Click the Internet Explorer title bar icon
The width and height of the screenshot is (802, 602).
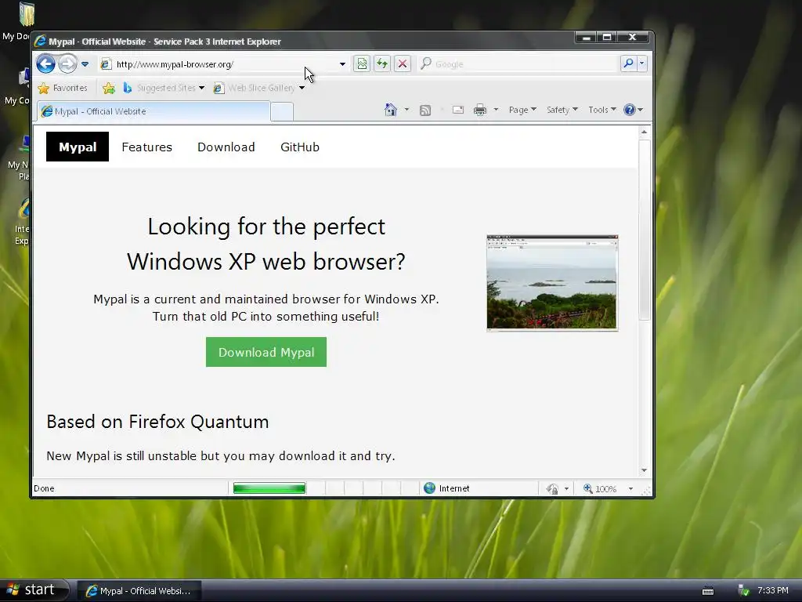39,41
